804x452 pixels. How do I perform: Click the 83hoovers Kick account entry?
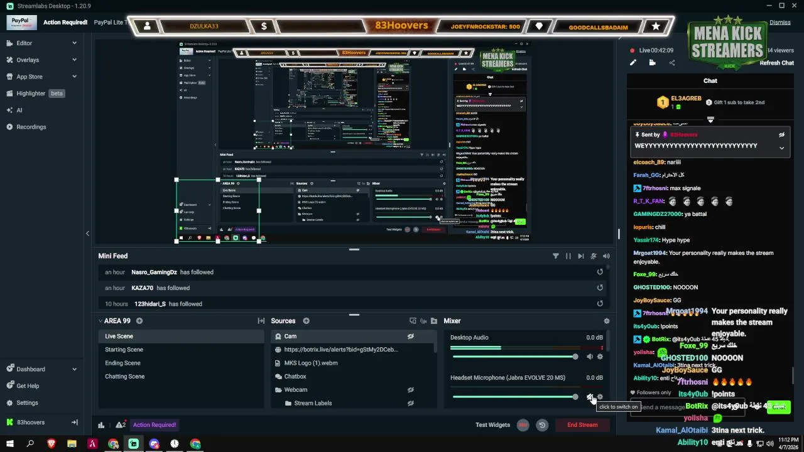31,422
